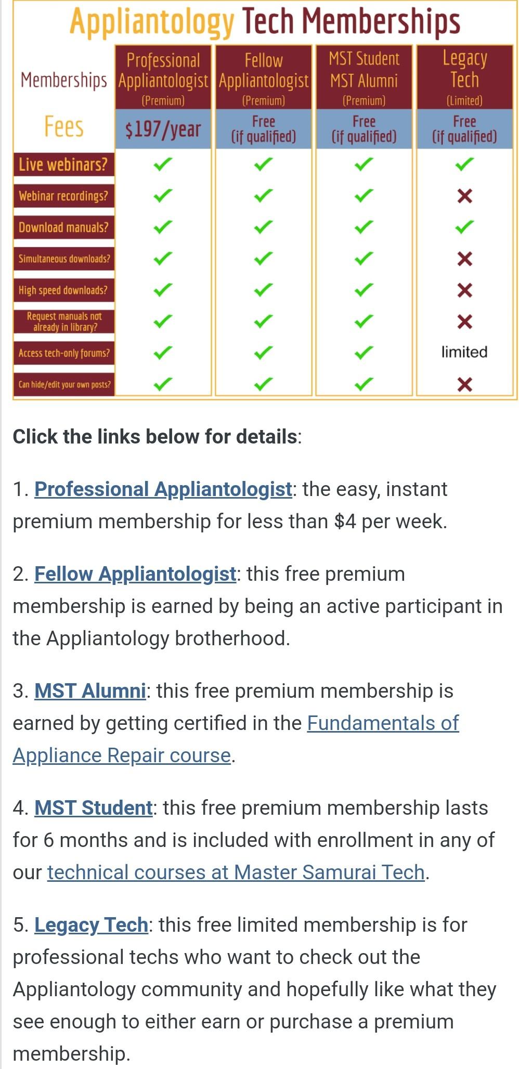
Task: Open Fundamentals of Appliance Repair course link
Action: click(236, 739)
